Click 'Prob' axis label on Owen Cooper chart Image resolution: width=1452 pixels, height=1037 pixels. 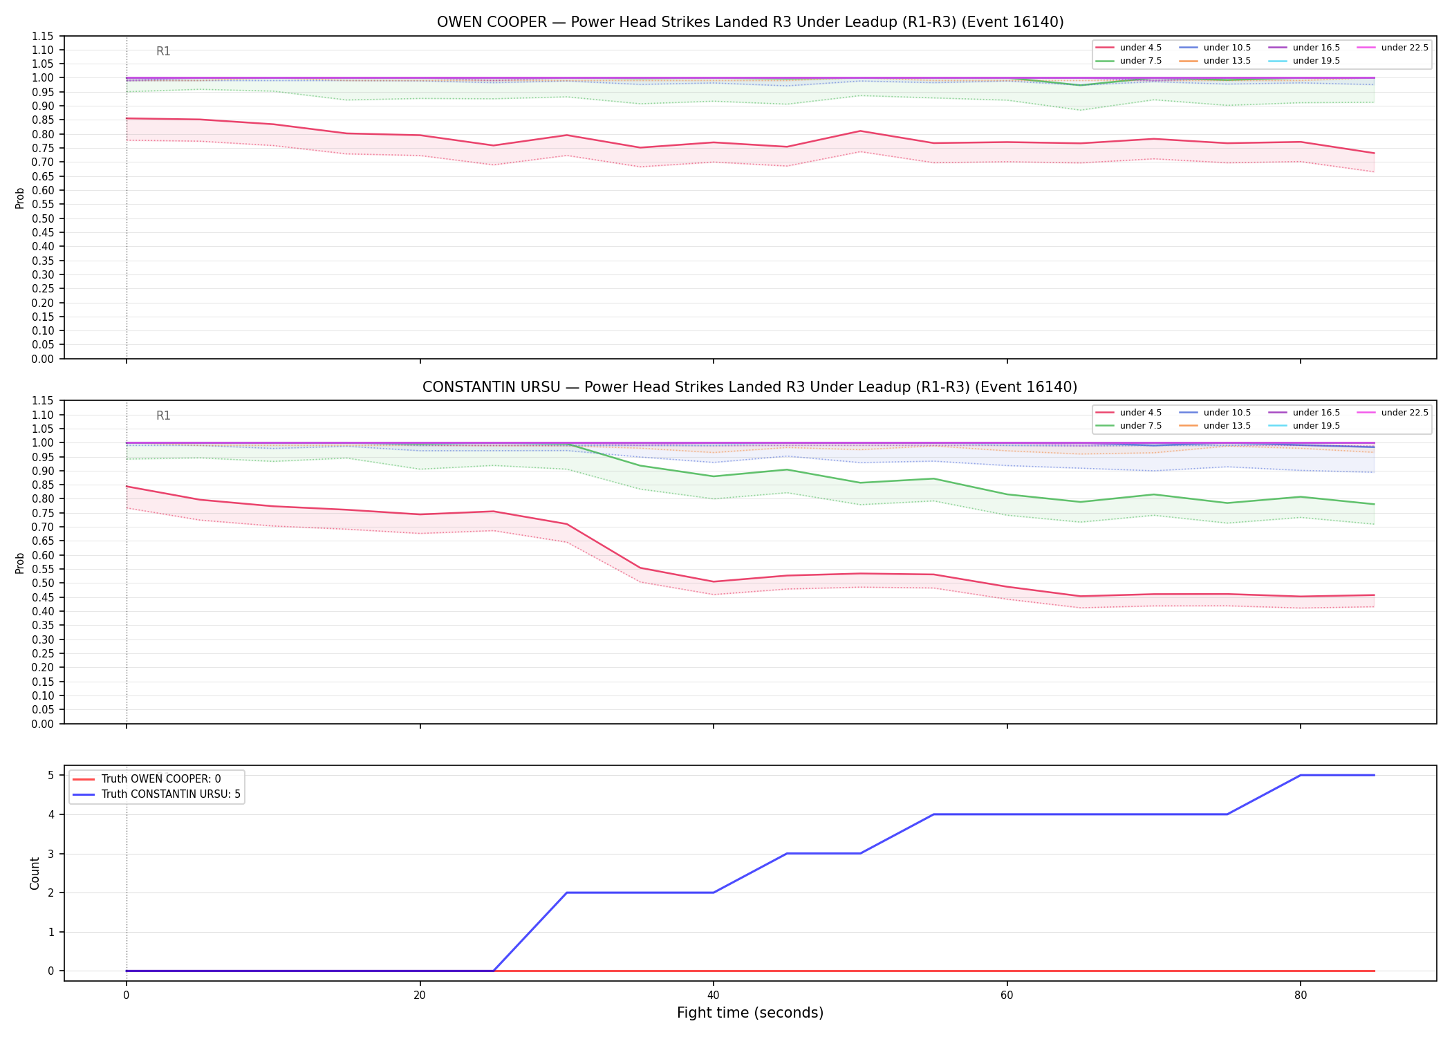coord(20,198)
